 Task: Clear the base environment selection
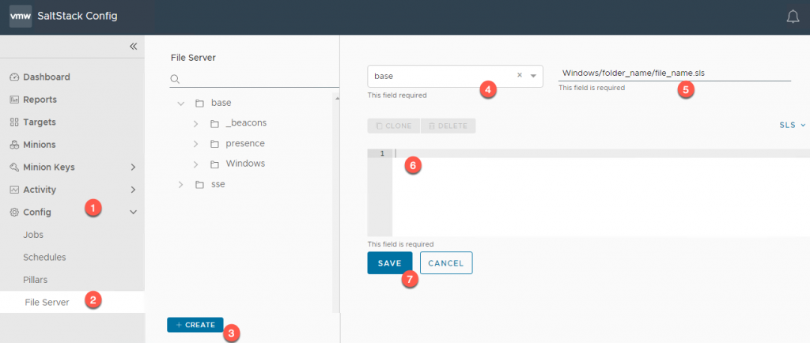pos(520,75)
